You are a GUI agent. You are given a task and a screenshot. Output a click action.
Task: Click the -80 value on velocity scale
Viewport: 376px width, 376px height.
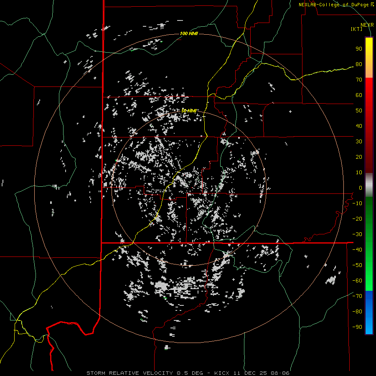(357, 312)
